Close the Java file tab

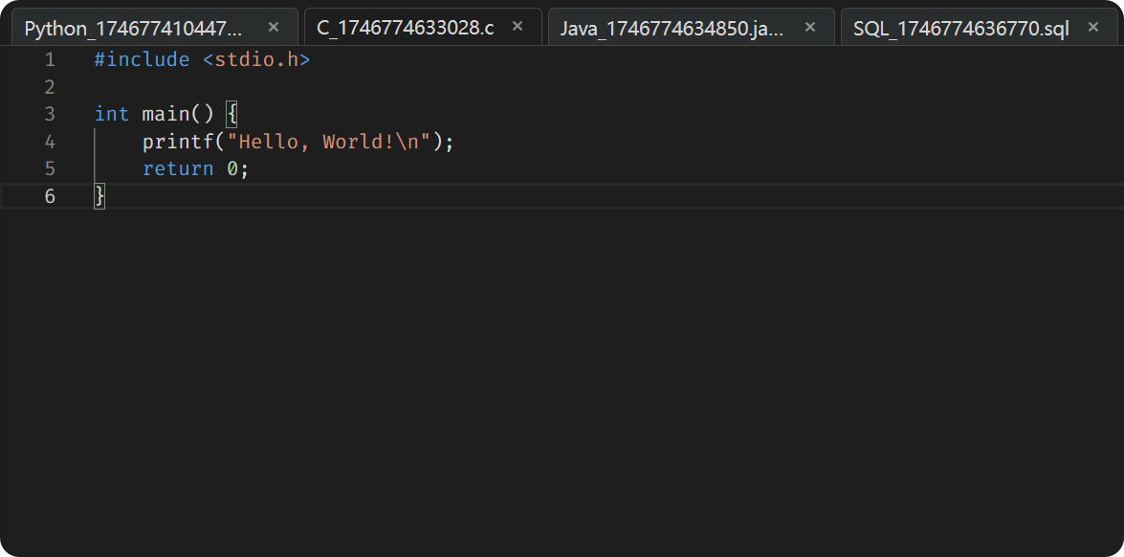click(810, 27)
